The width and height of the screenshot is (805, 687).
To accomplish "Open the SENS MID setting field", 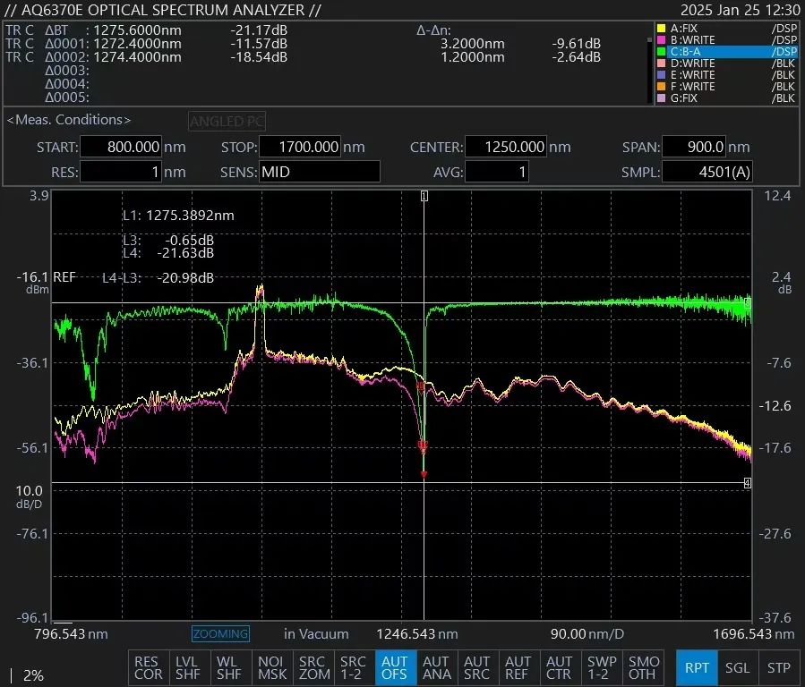I will [x=319, y=172].
